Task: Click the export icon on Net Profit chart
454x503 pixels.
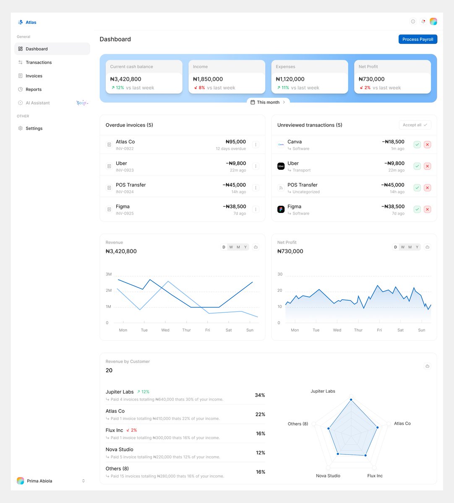Action: tap(428, 247)
